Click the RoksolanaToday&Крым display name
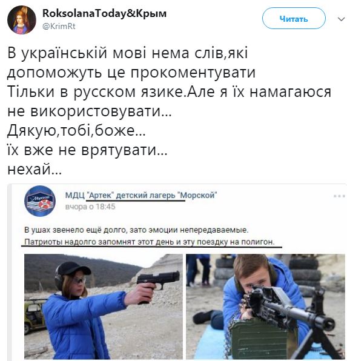This screenshot has height=361, width=347. [x=104, y=13]
